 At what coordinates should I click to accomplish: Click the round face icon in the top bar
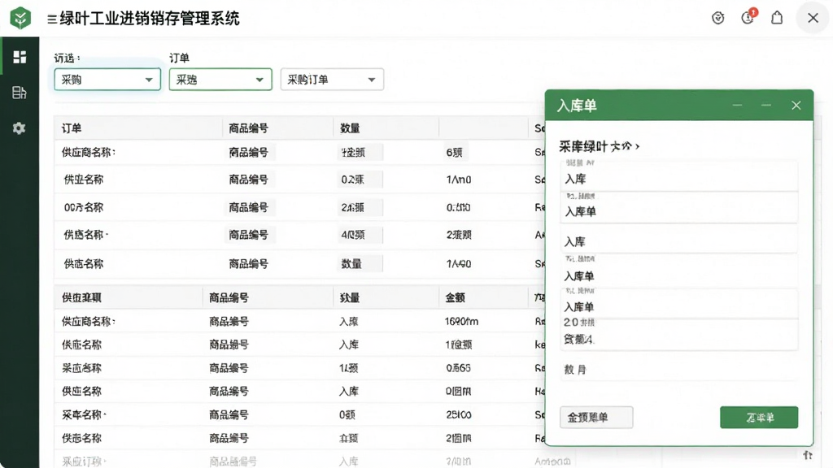pyautogui.click(x=717, y=18)
